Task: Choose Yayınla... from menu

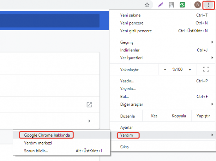Action: [162, 89]
